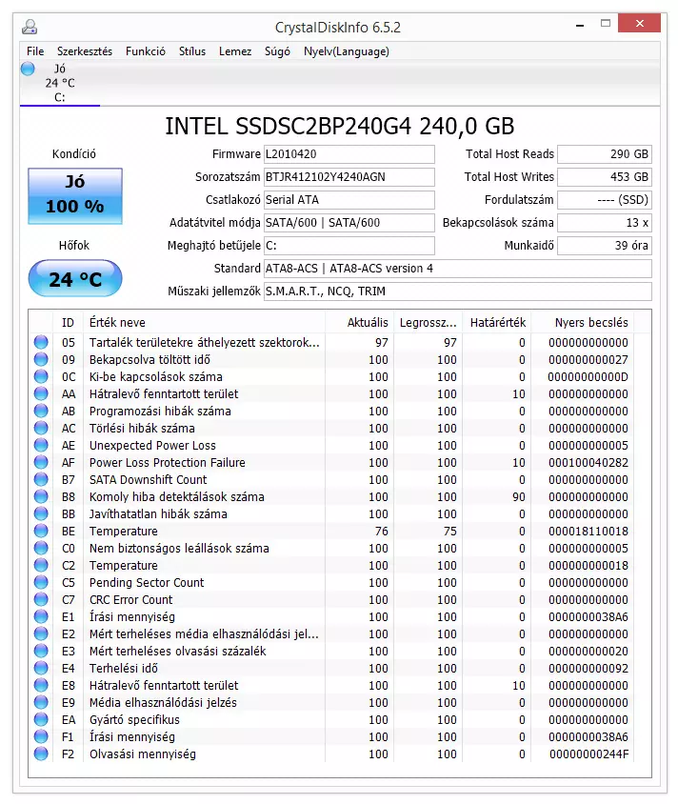Click the Total Host Writes value 453 GB
678x804 pixels.
click(605, 177)
